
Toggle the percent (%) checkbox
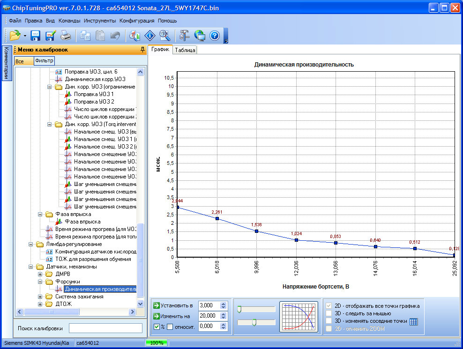click(x=157, y=327)
